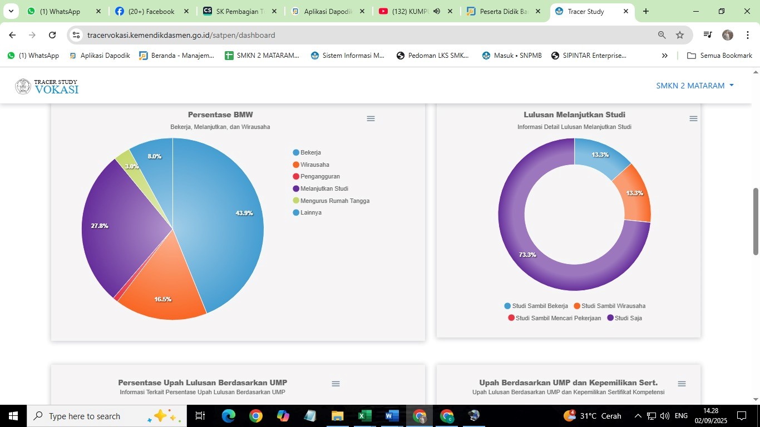
Task: Reload the page using the refresh icon
Action: pyautogui.click(x=52, y=35)
